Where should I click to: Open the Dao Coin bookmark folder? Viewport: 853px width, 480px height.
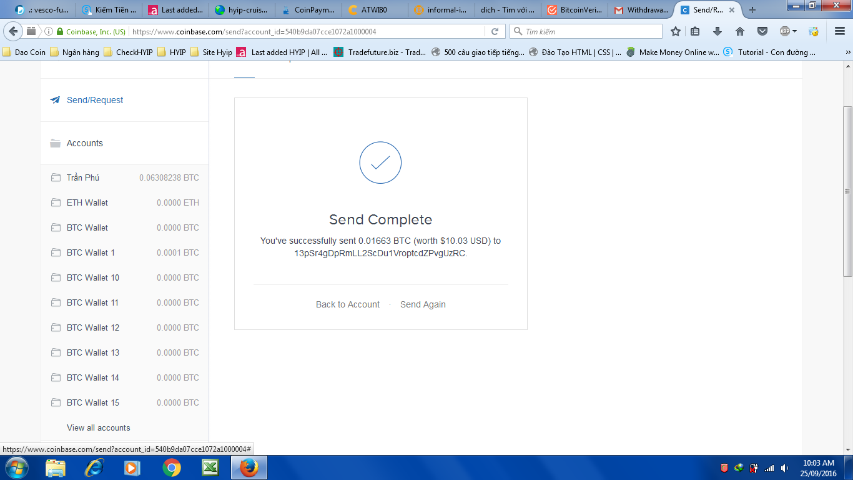point(24,52)
